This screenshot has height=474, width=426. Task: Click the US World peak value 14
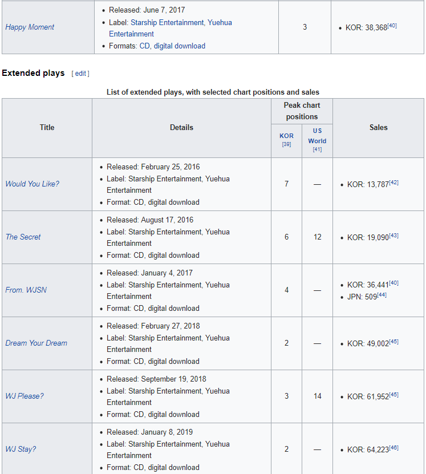point(318,396)
